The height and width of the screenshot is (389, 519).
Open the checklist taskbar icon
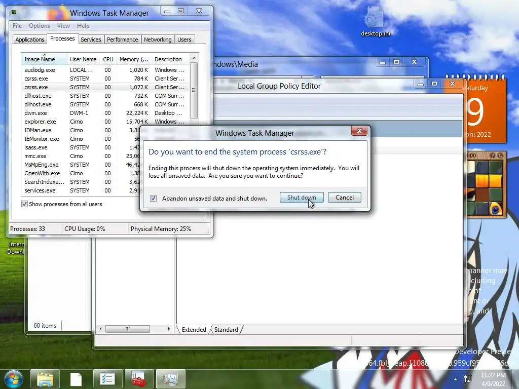point(107,379)
